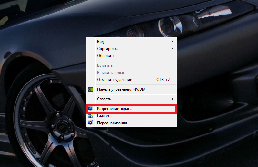Expand the Создать submenu arrow
The width and height of the screenshot is (258, 167).
173,99
